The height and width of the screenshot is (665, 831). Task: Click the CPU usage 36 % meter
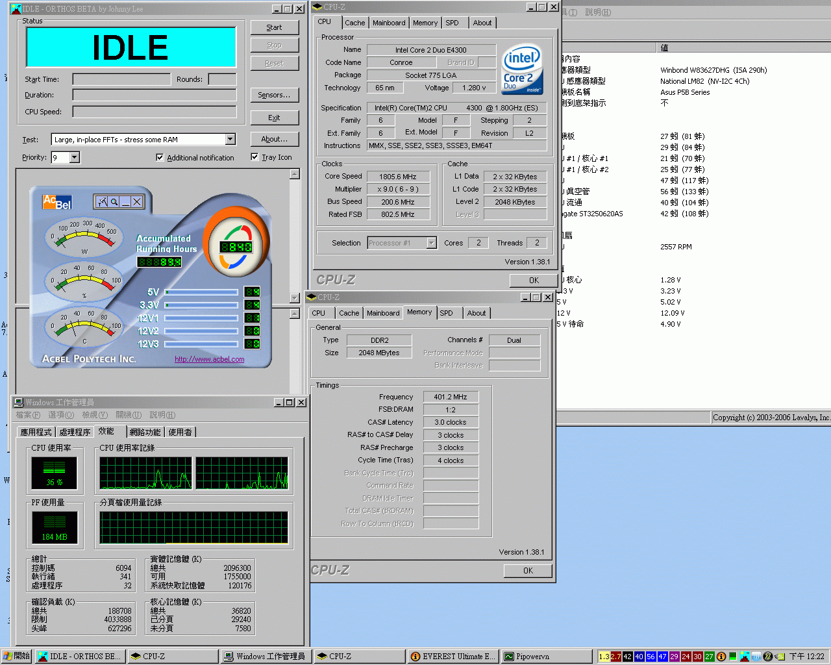pos(55,473)
